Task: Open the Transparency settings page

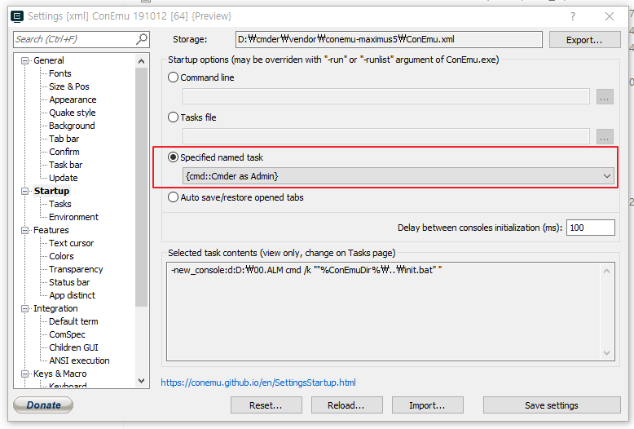Action: [76, 269]
